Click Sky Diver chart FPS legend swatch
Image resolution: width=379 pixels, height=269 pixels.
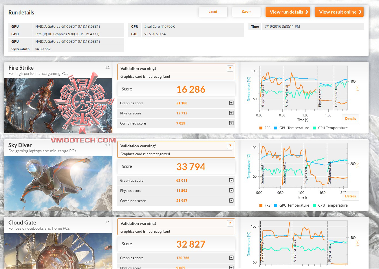click(261, 205)
